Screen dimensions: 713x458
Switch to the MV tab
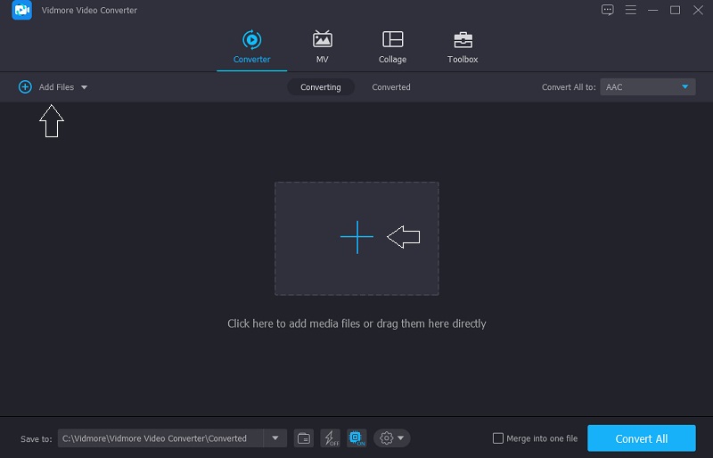(322, 47)
